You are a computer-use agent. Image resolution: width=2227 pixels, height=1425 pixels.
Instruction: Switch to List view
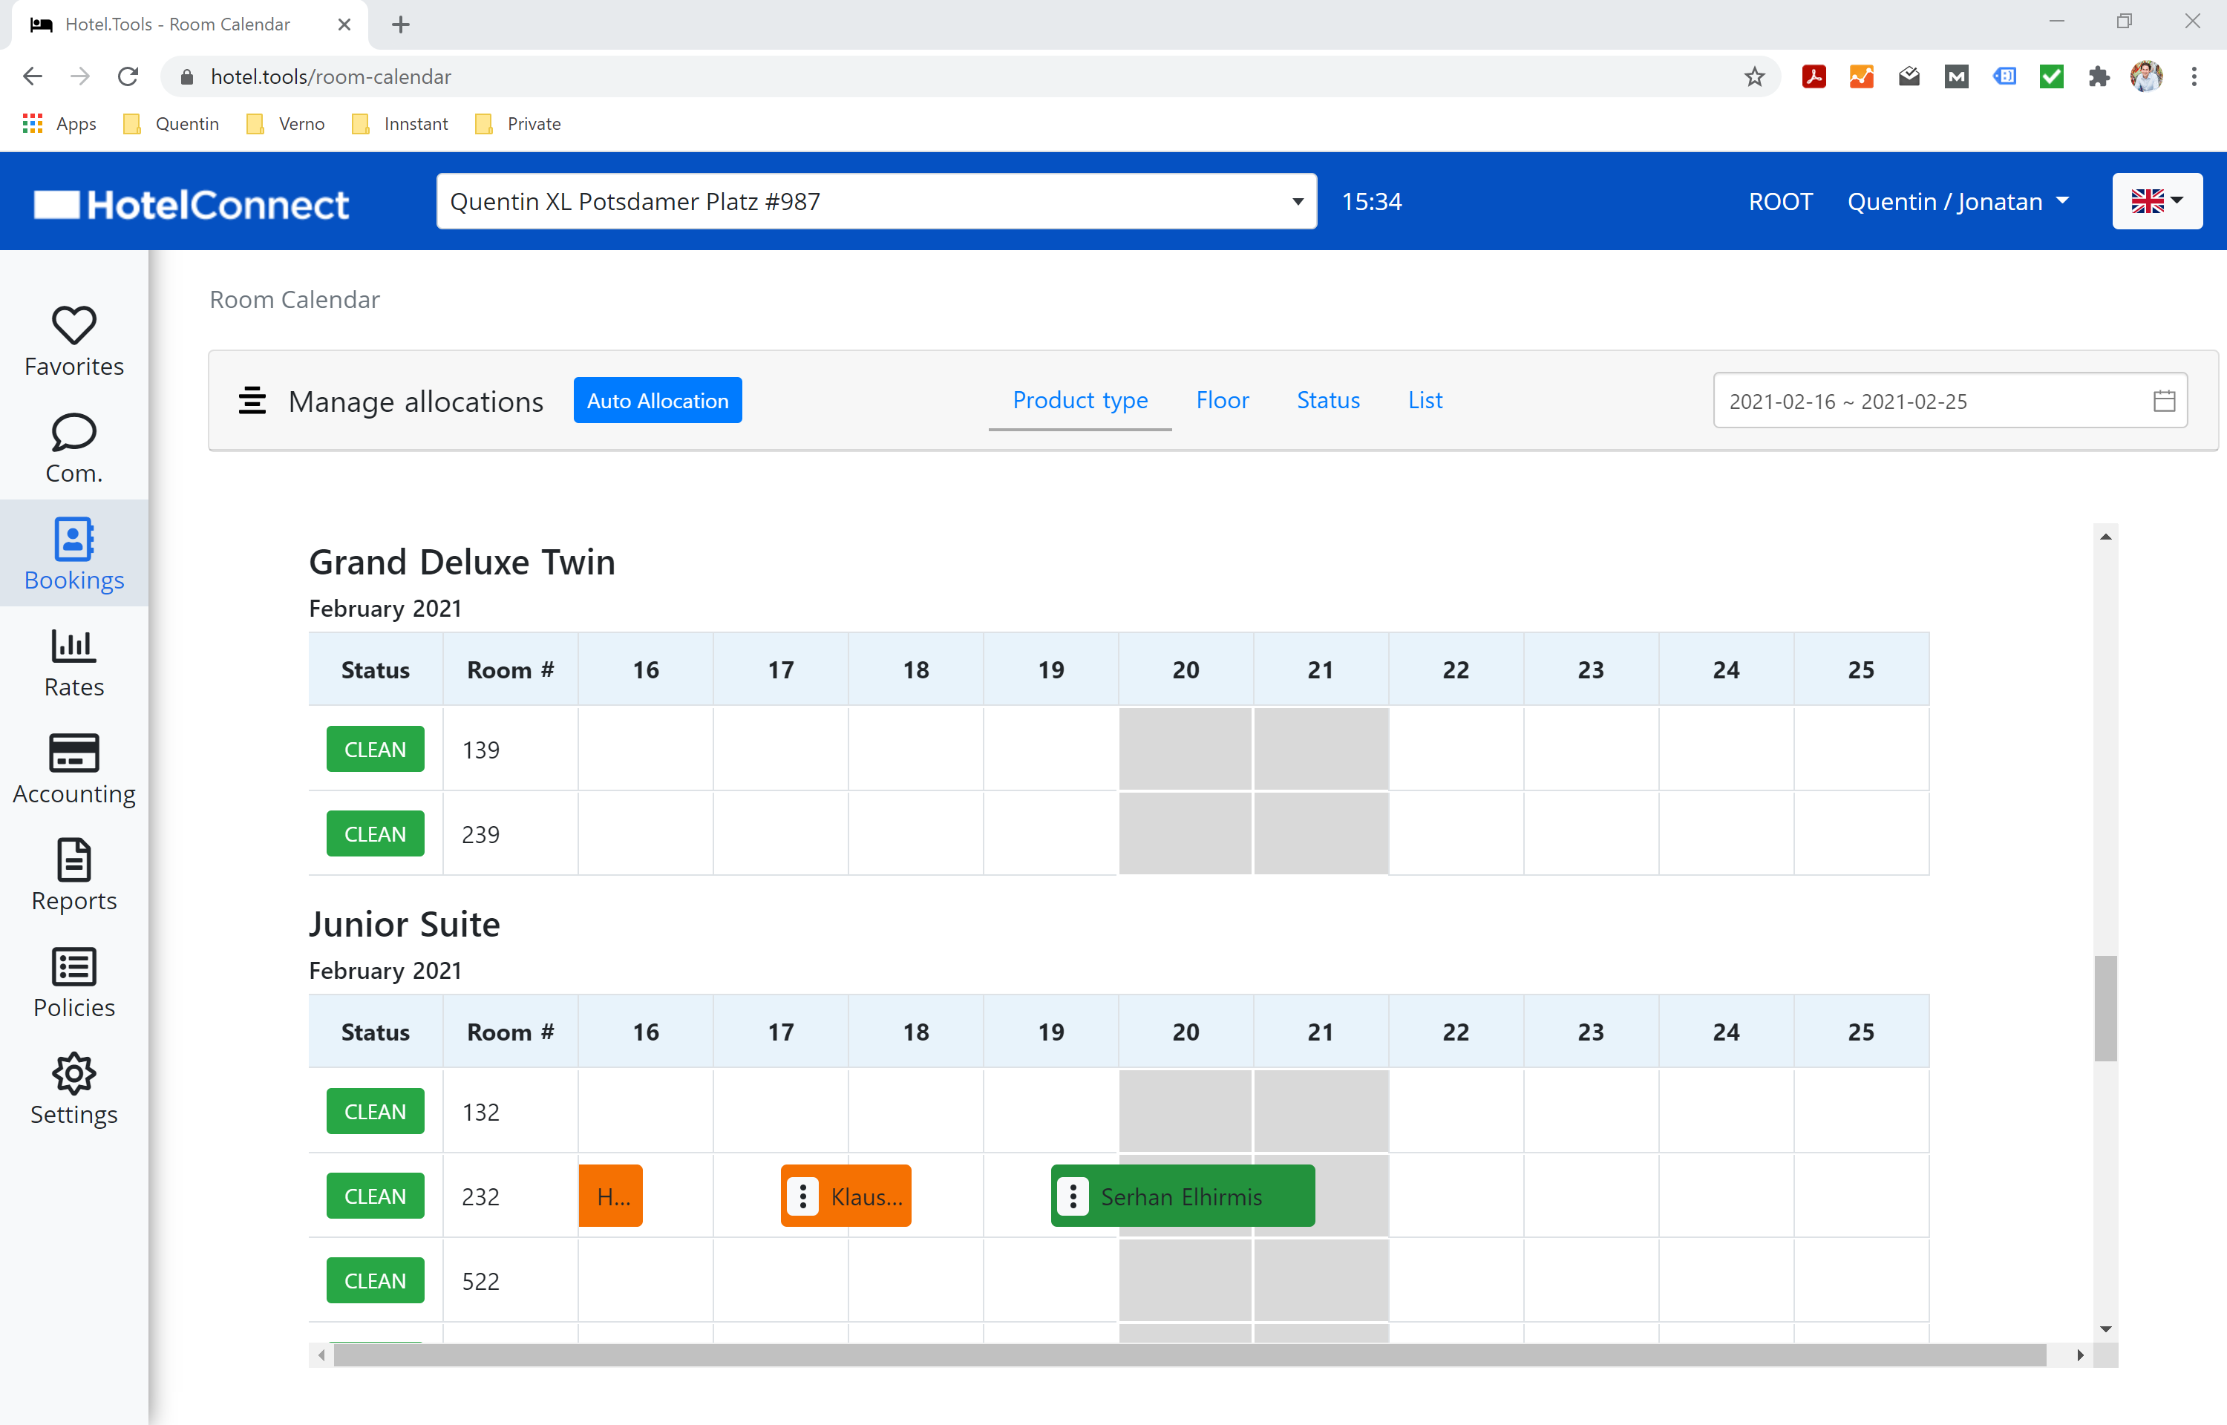click(1425, 400)
